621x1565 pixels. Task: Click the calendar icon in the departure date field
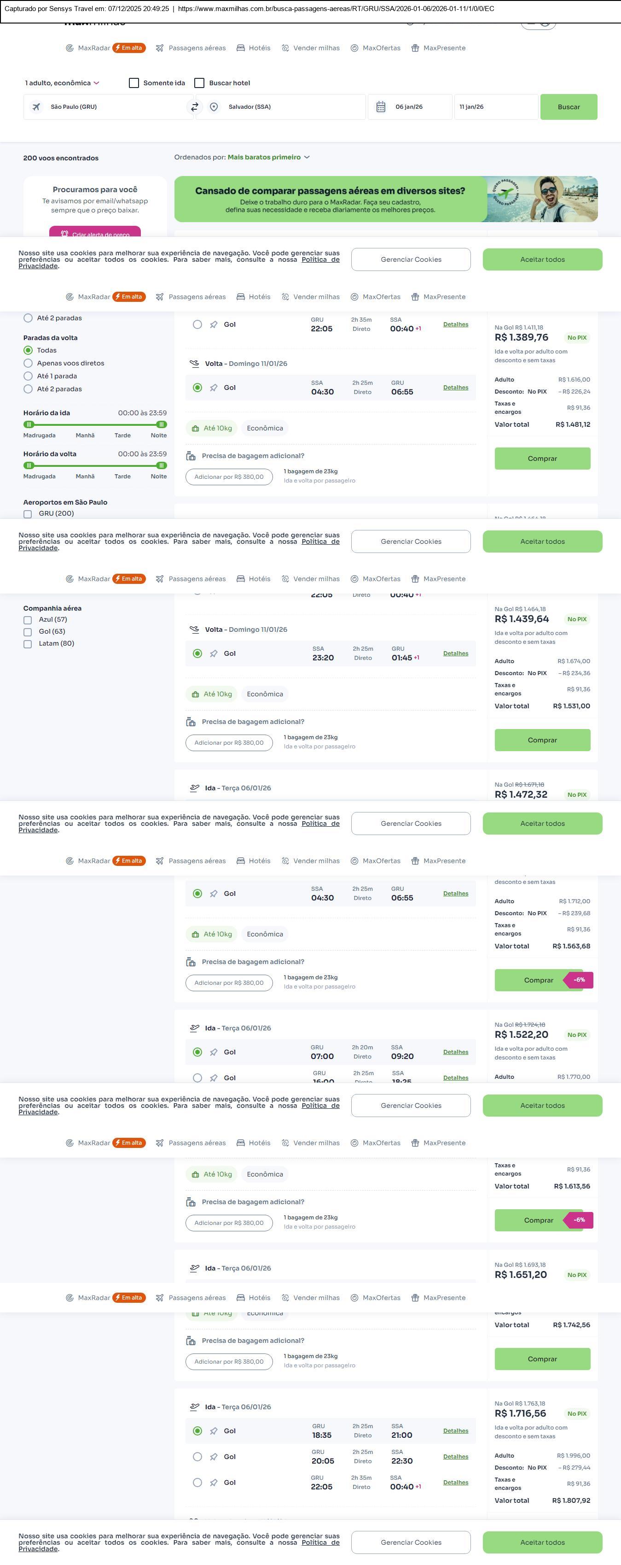381,107
